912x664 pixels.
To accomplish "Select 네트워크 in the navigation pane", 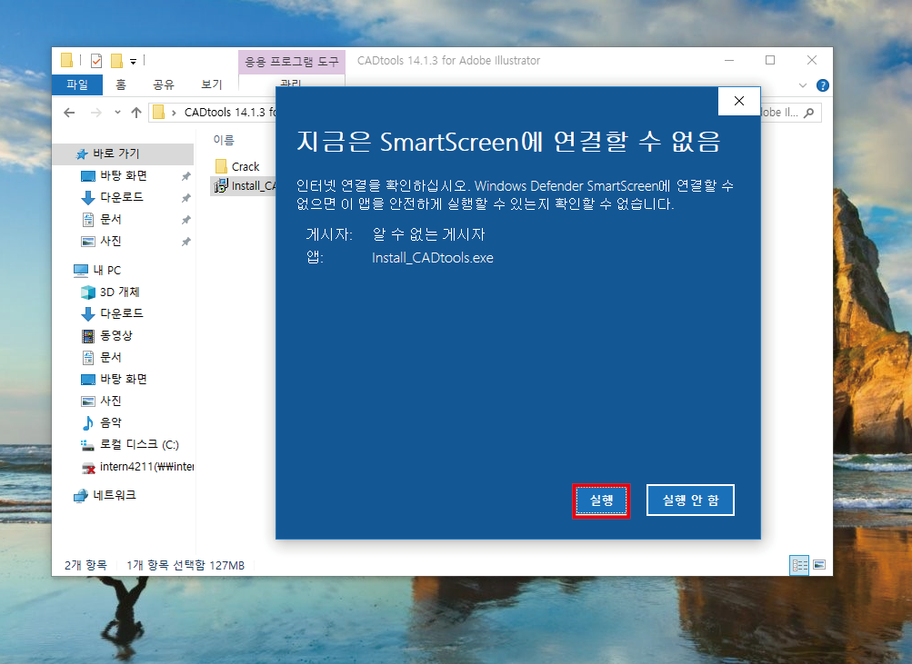I will click(x=114, y=496).
